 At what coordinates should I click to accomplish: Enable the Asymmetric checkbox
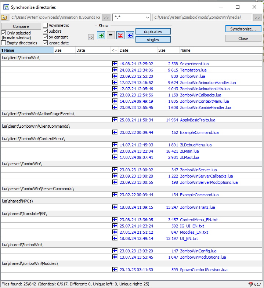tap(46, 26)
